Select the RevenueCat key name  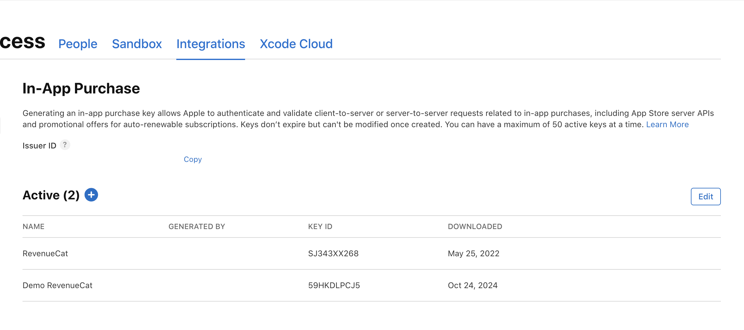point(45,253)
